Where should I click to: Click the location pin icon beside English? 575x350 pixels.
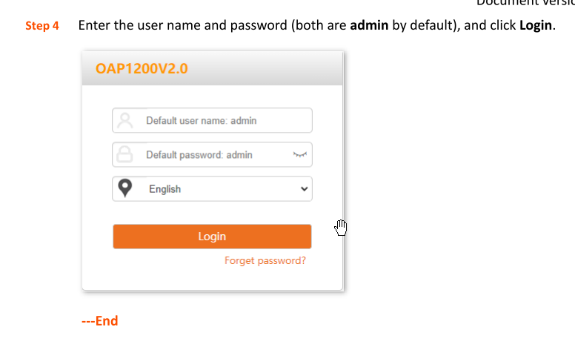pyautogui.click(x=125, y=188)
